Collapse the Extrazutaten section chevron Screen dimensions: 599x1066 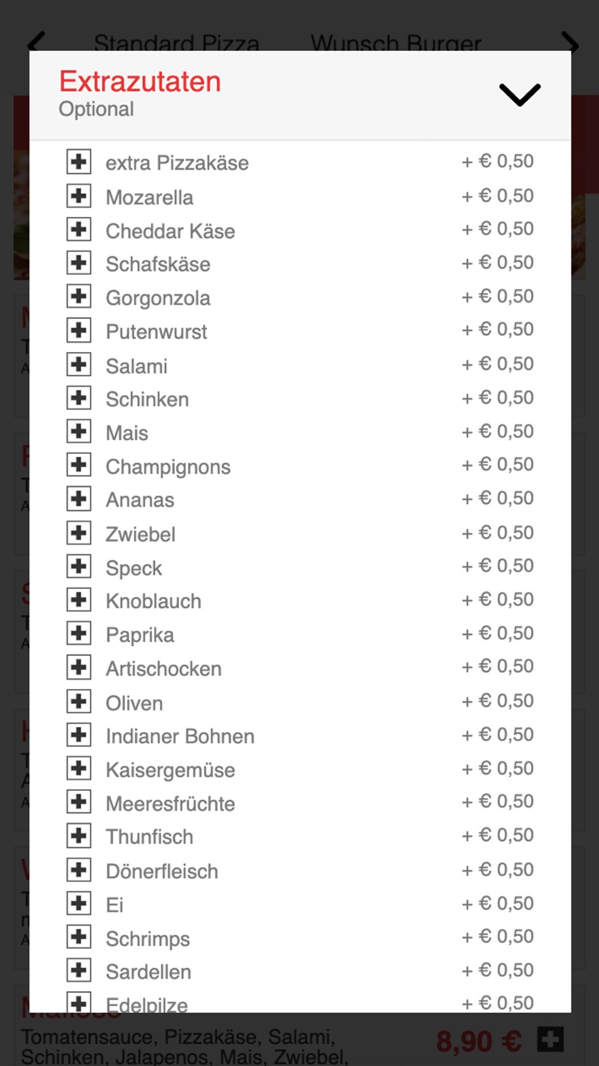[520, 95]
